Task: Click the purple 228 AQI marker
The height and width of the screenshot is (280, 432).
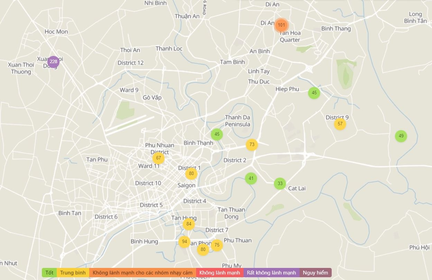Action: pos(53,62)
